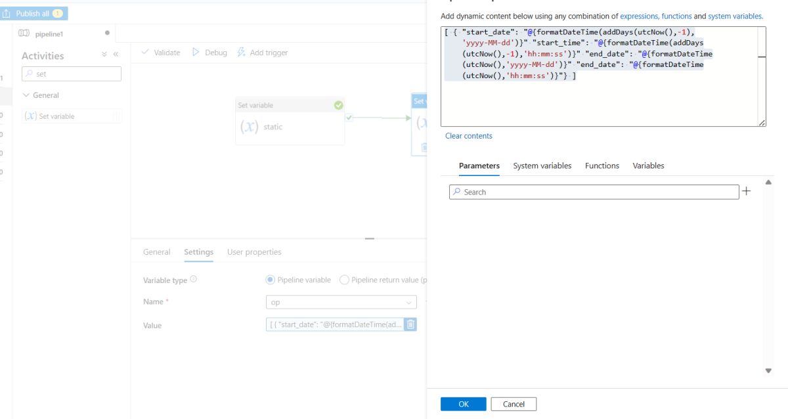Click the plus icon to add a parameter

pyautogui.click(x=746, y=192)
